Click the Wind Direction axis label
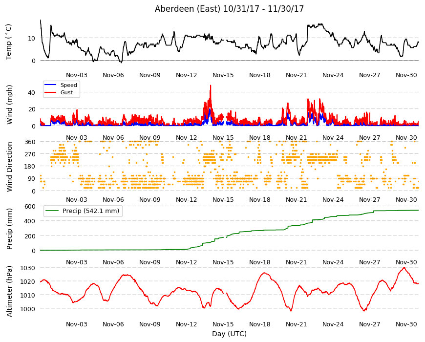This screenshot has width=425, height=342. tap(9, 167)
